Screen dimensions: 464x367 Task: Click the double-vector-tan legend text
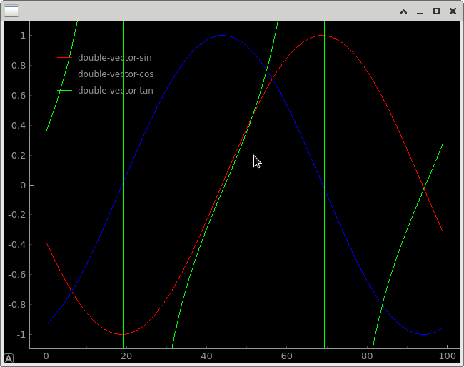115,91
